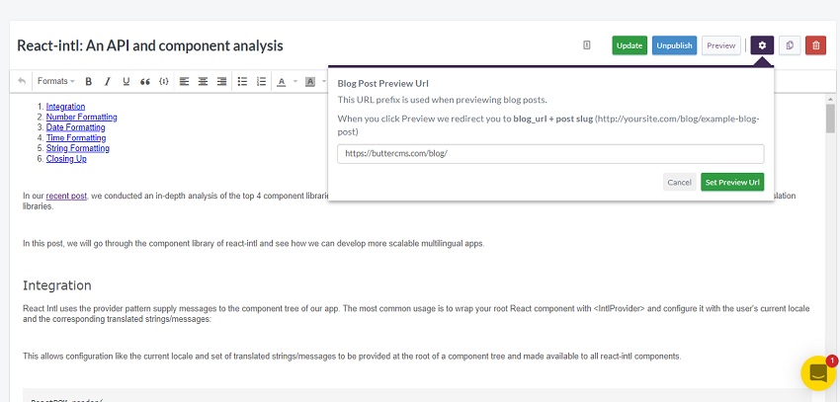Open the gear settings button
840x402 pixels.
click(x=762, y=45)
